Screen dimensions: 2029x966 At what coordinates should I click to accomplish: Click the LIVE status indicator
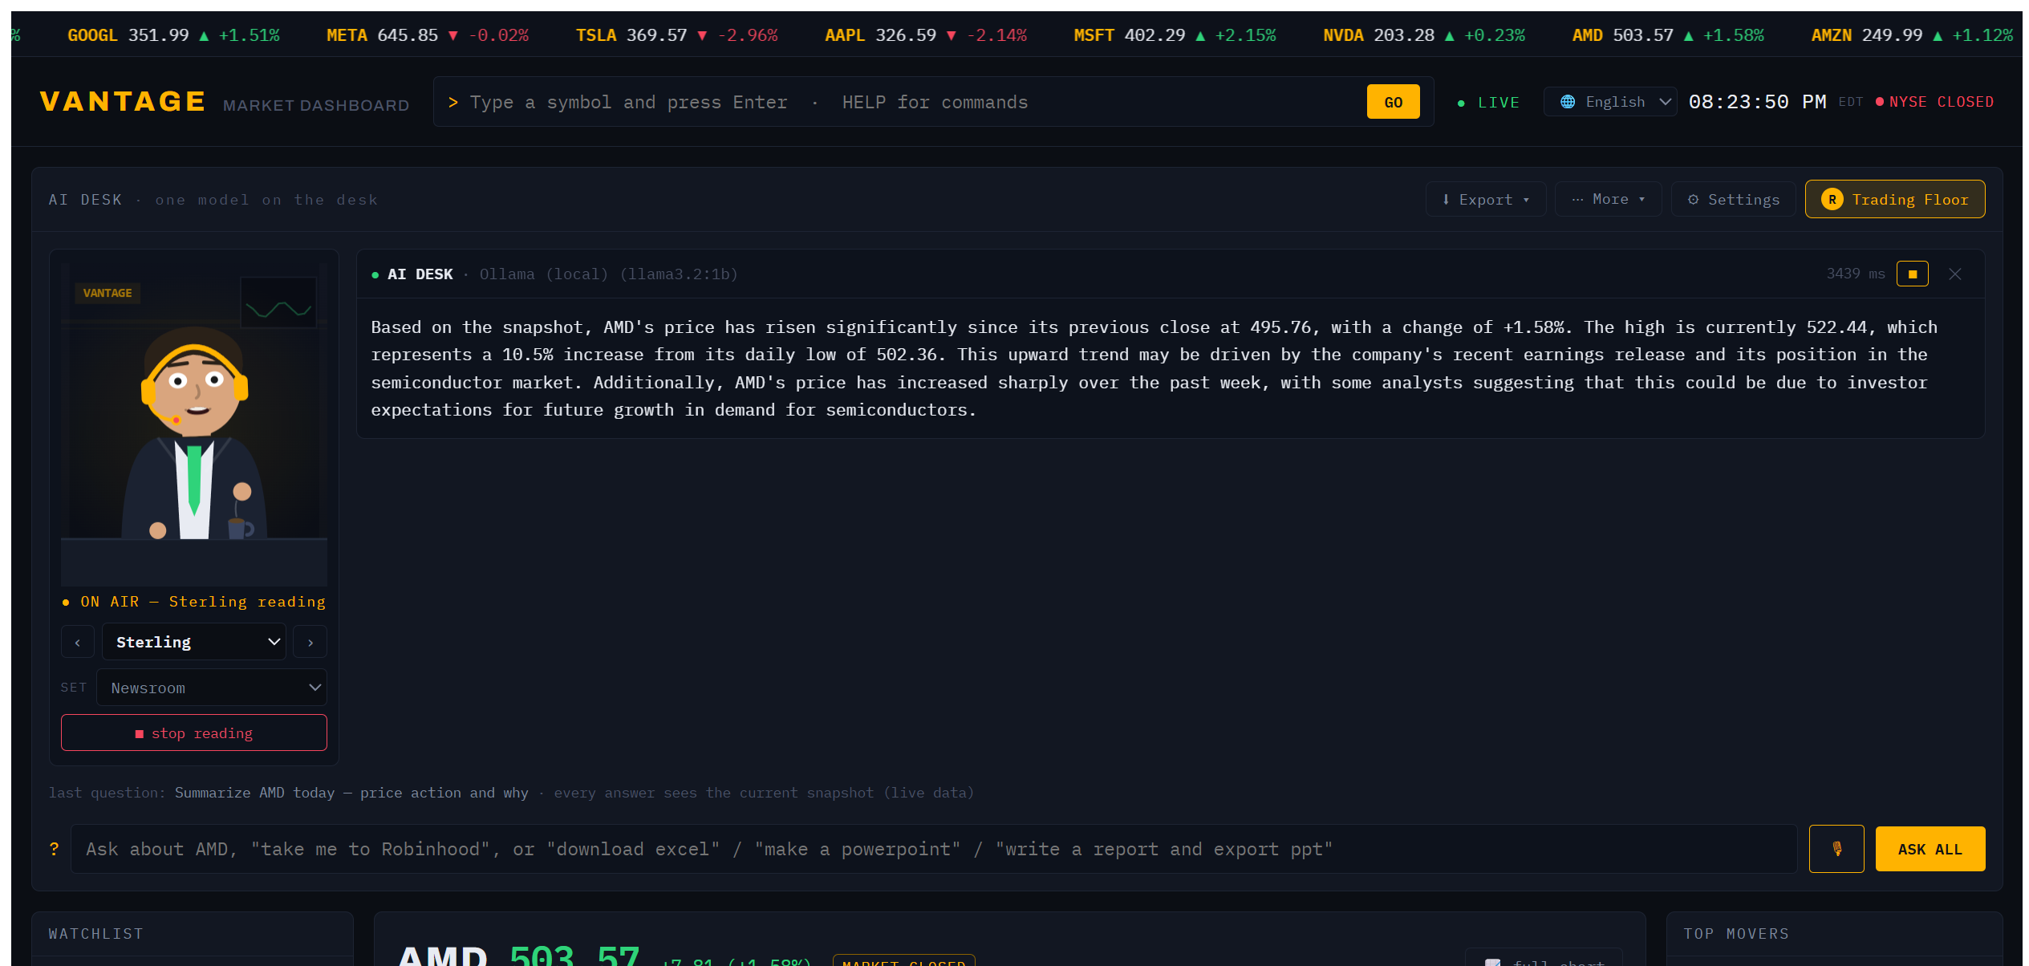1488,103
